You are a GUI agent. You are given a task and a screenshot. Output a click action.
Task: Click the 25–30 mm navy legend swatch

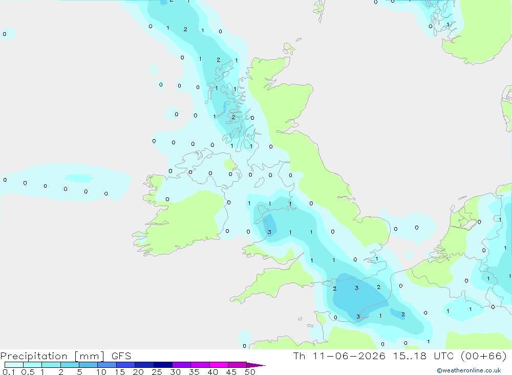tap(163, 365)
